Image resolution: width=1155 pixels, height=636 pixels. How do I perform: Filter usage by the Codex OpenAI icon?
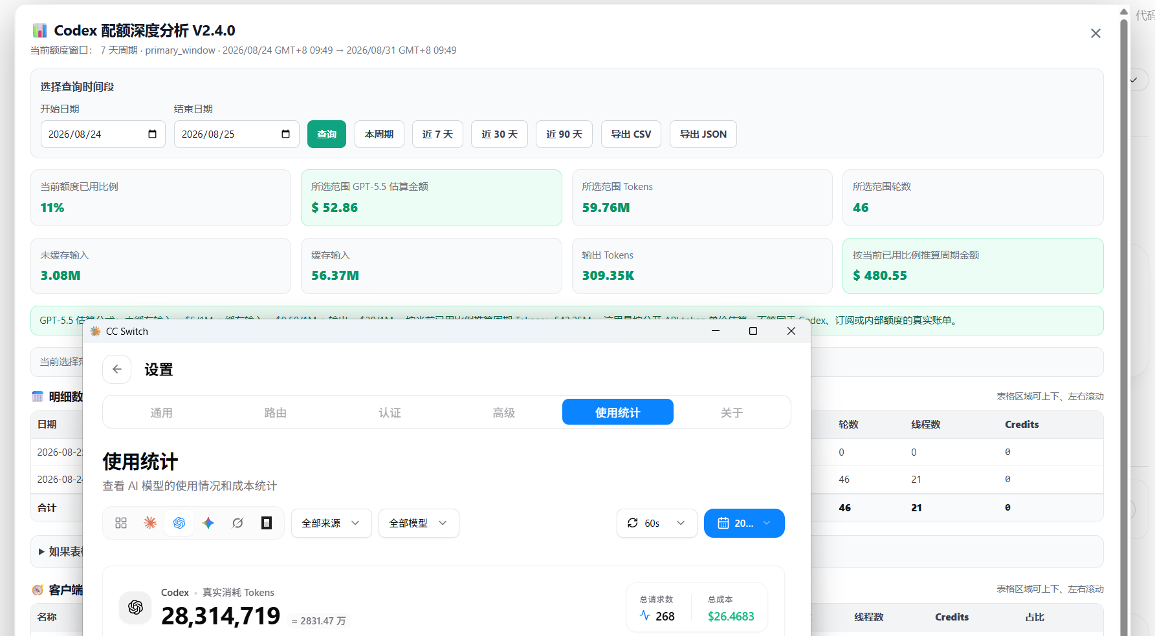pos(179,523)
